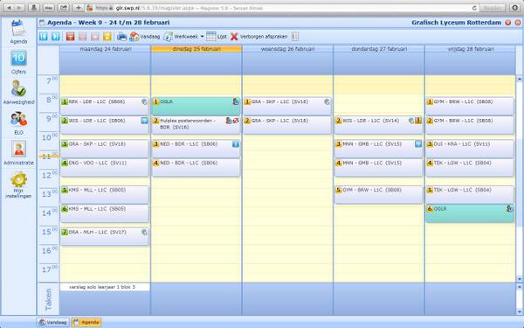
Task: Open Tuesday Hulples posterwoorden appointment
Action: click(x=196, y=125)
